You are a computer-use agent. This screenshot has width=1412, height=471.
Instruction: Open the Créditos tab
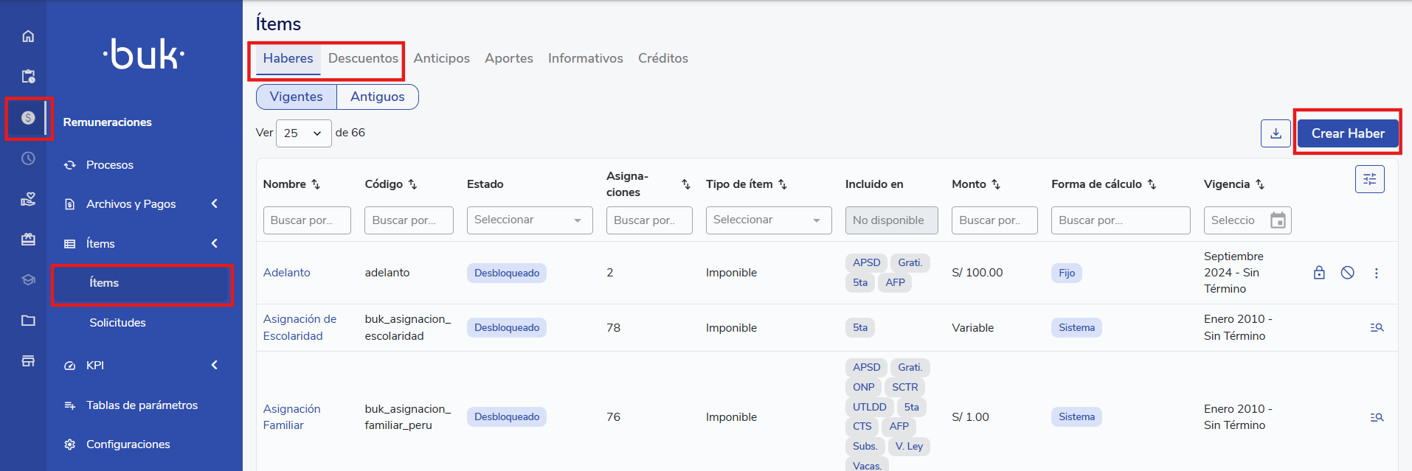(662, 58)
